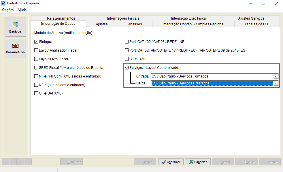The image size is (283, 172).
Task: Toggle Serviços - Layout Customizado checkbox
Action: click(x=127, y=68)
